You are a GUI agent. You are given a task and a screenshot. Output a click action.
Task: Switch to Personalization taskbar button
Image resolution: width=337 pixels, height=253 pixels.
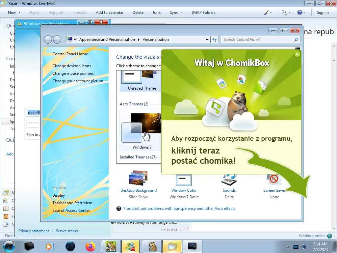(x=192, y=246)
